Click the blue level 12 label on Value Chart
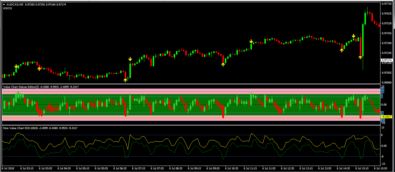The height and width of the screenshot is (172, 395). (x=383, y=89)
